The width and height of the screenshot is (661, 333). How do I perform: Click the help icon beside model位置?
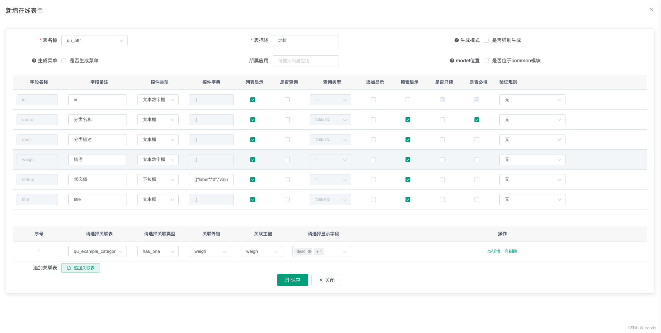(452, 61)
